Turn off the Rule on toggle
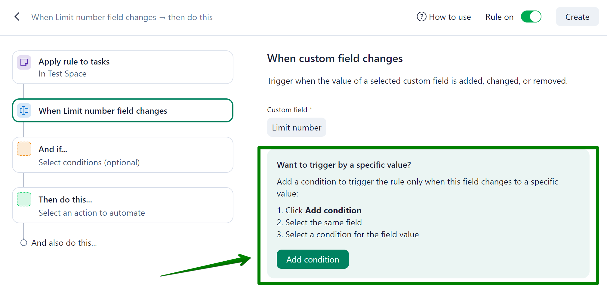The width and height of the screenshot is (607, 297). coord(531,17)
